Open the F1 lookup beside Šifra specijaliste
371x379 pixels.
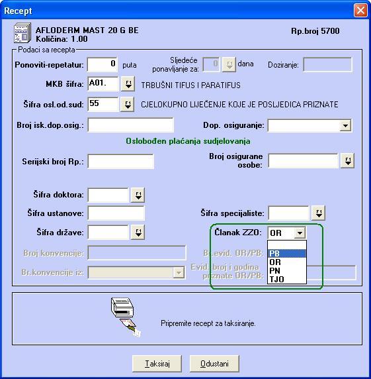coord(318,213)
